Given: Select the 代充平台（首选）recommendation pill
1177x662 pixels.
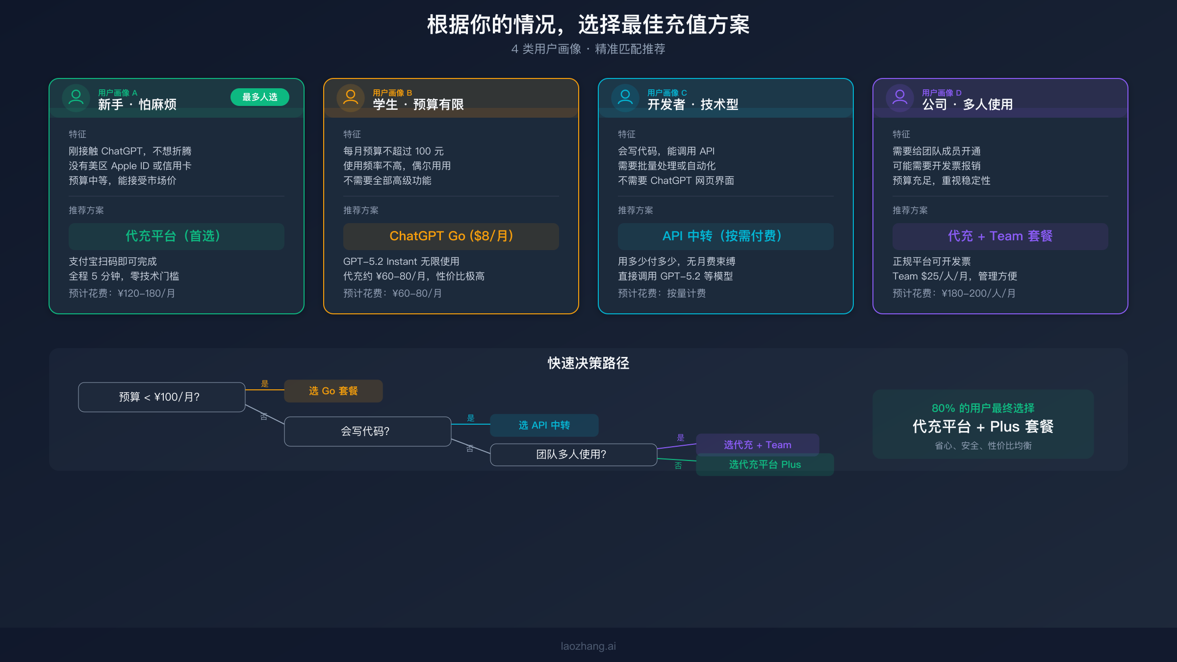Looking at the screenshot, I should click(x=176, y=236).
